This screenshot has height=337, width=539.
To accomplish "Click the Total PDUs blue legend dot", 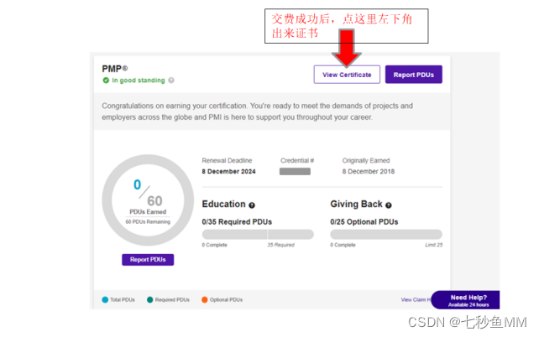I will click(x=105, y=299).
